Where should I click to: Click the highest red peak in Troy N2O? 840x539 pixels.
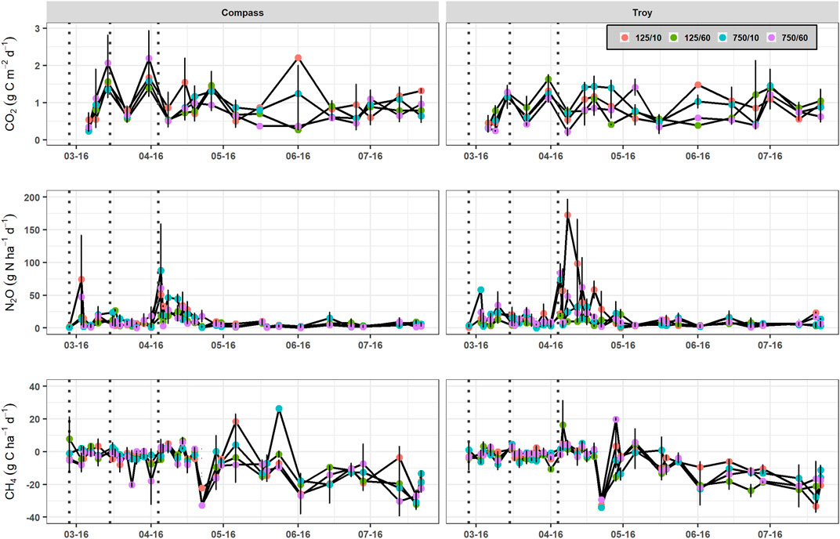567,215
